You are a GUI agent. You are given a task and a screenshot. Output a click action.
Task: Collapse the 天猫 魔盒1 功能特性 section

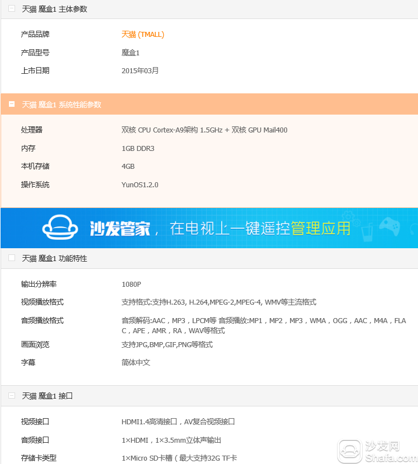[x=12, y=258]
